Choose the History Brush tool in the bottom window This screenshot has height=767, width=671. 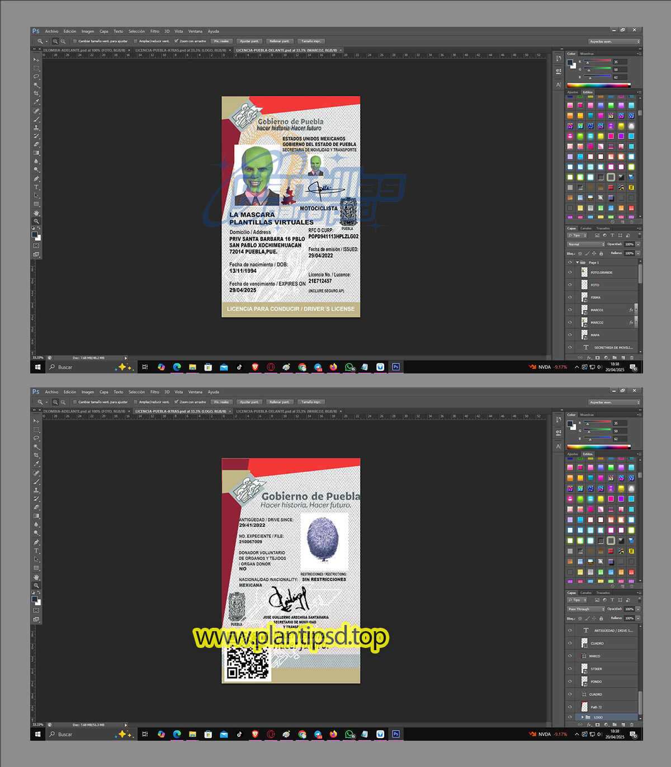tap(36, 498)
